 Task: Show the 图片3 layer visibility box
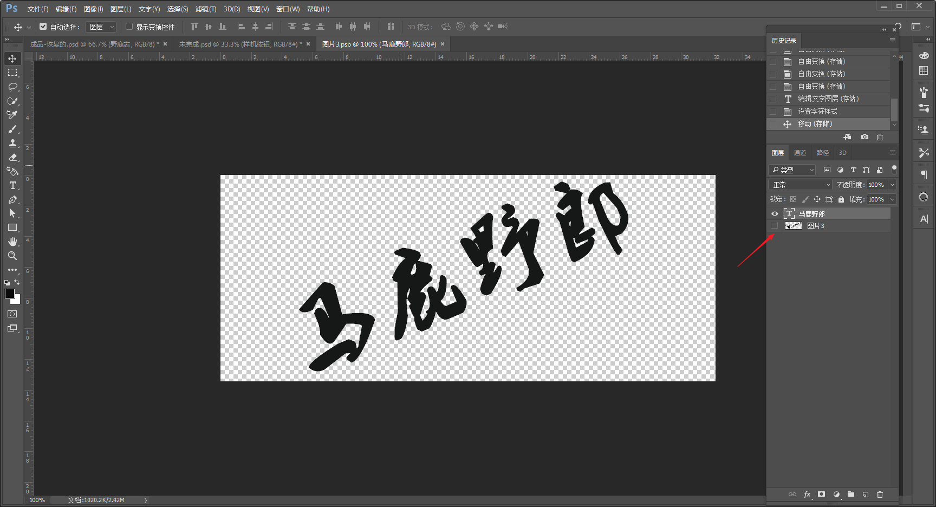tap(775, 226)
